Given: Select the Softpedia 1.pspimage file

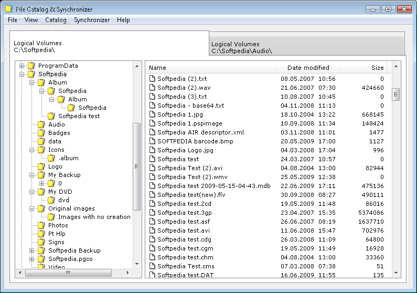Looking at the screenshot, I should coord(190,123).
